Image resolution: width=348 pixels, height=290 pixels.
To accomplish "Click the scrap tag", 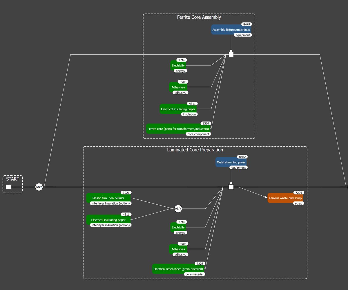I will click(x=299, y=203).
